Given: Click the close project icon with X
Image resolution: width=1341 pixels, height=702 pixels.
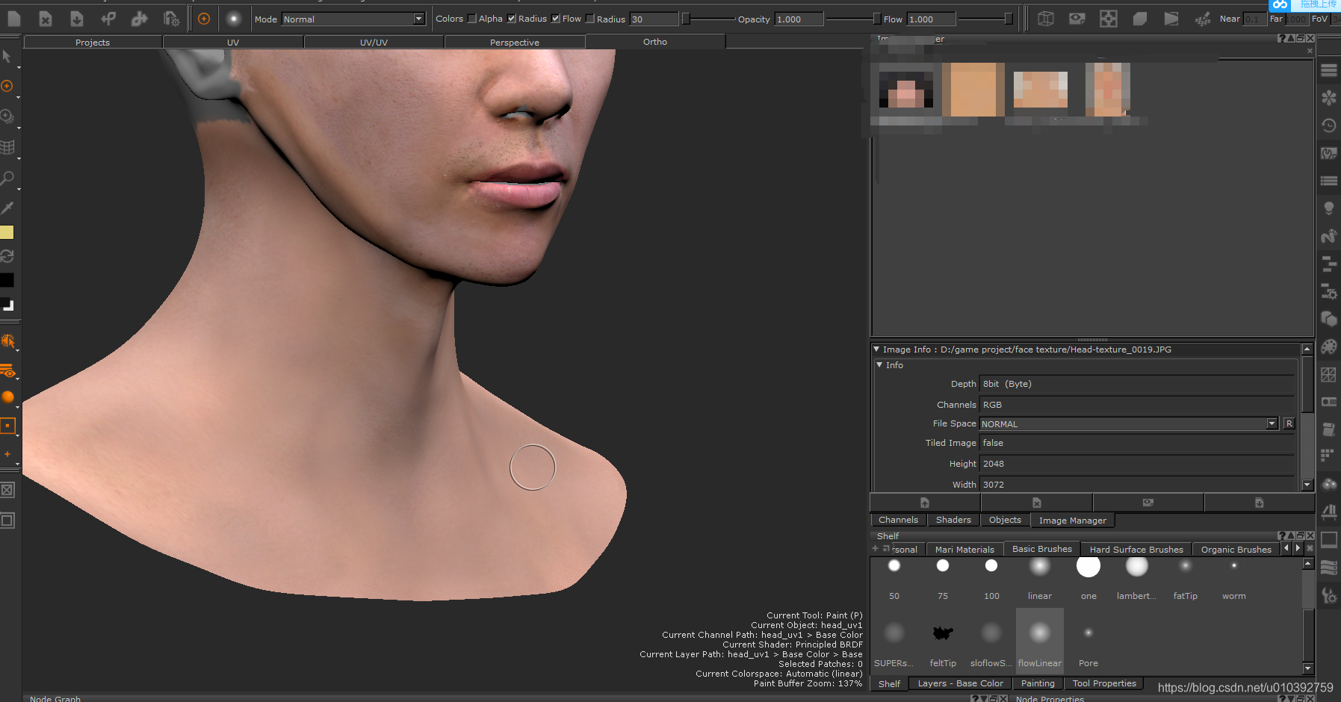Looking at the screenshot, I should point(46,19).
